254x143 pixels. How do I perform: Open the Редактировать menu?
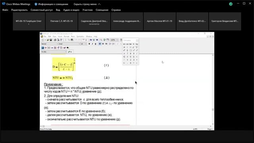click(19, 10)
